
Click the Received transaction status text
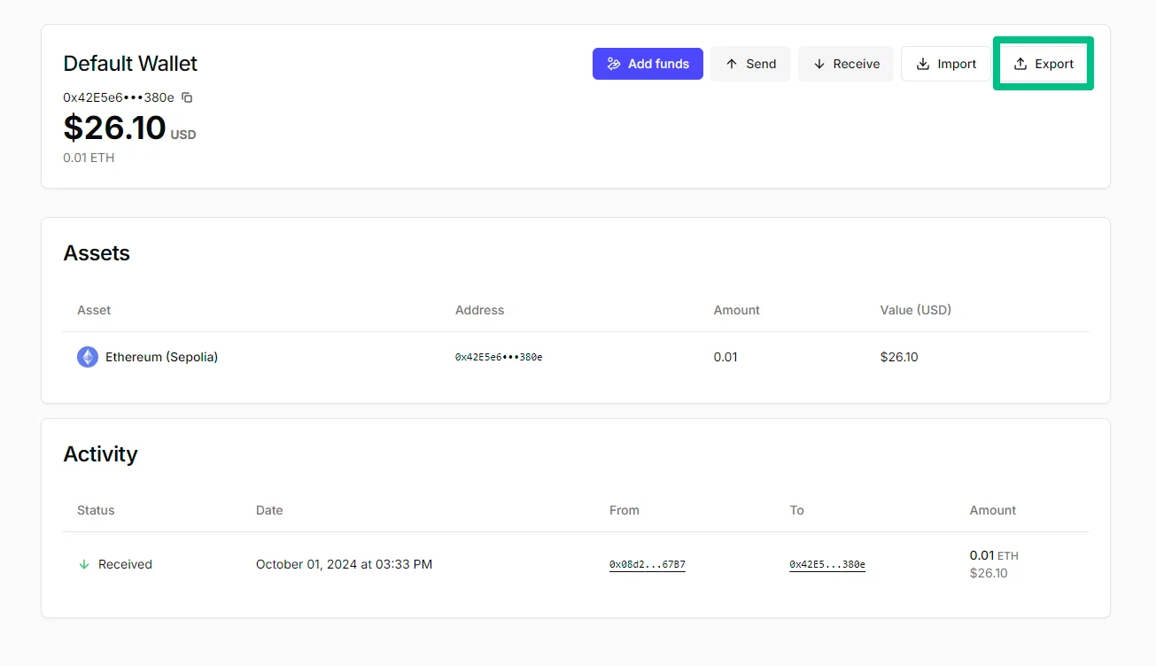125,564
